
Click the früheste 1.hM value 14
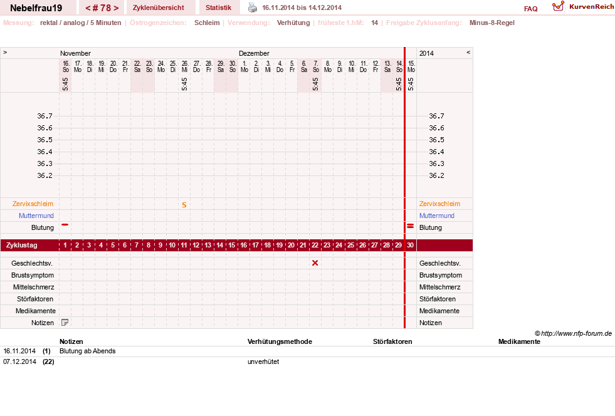[x=374, y=23]
